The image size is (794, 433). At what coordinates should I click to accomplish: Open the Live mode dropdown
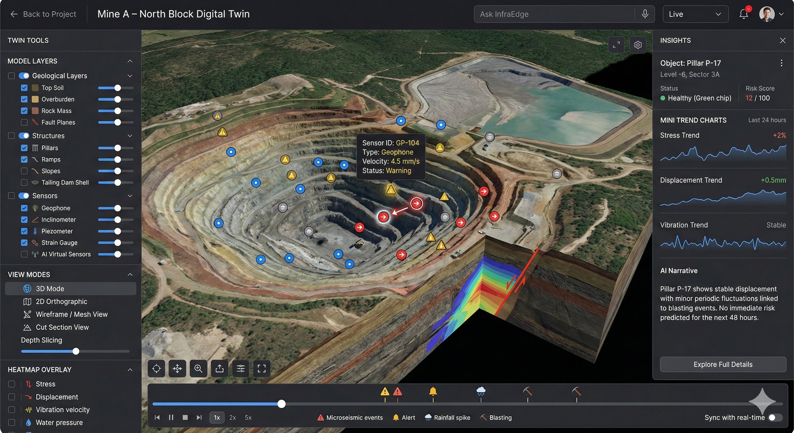pyautogui.click(x=695, y=14)
